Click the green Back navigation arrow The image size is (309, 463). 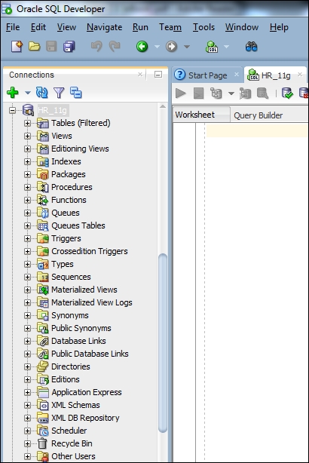coord(142,46)
